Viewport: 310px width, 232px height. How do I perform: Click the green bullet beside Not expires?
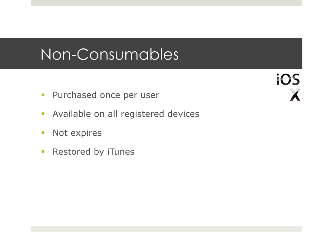(x=43, y=133)
